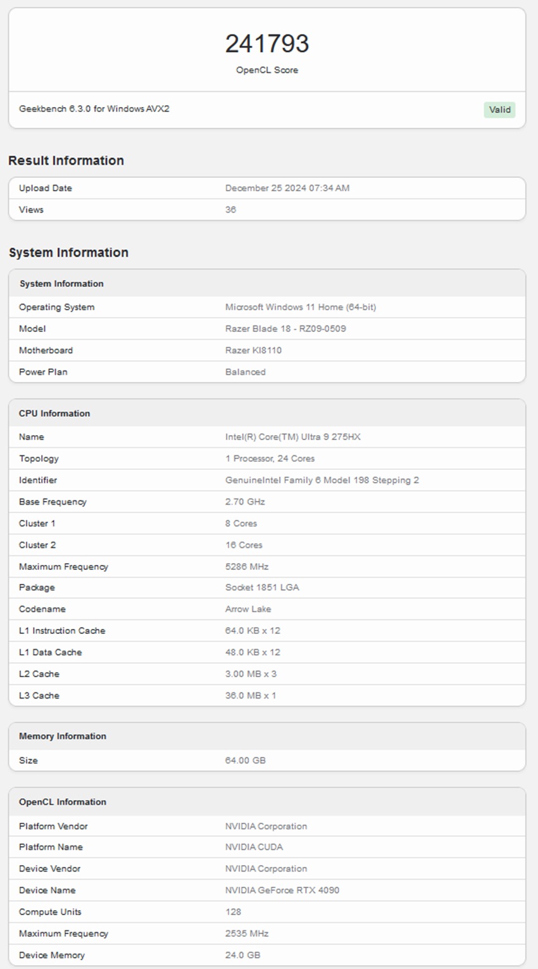Image resolution: width=538 pixels, height=969 pixels.
Task: Click the Base Frequency label
Action: pos(53,502)
